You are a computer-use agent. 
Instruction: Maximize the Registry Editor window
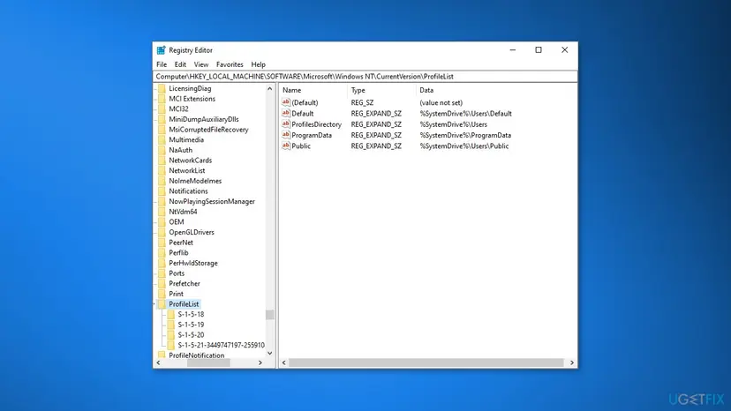tap(539, 50)
